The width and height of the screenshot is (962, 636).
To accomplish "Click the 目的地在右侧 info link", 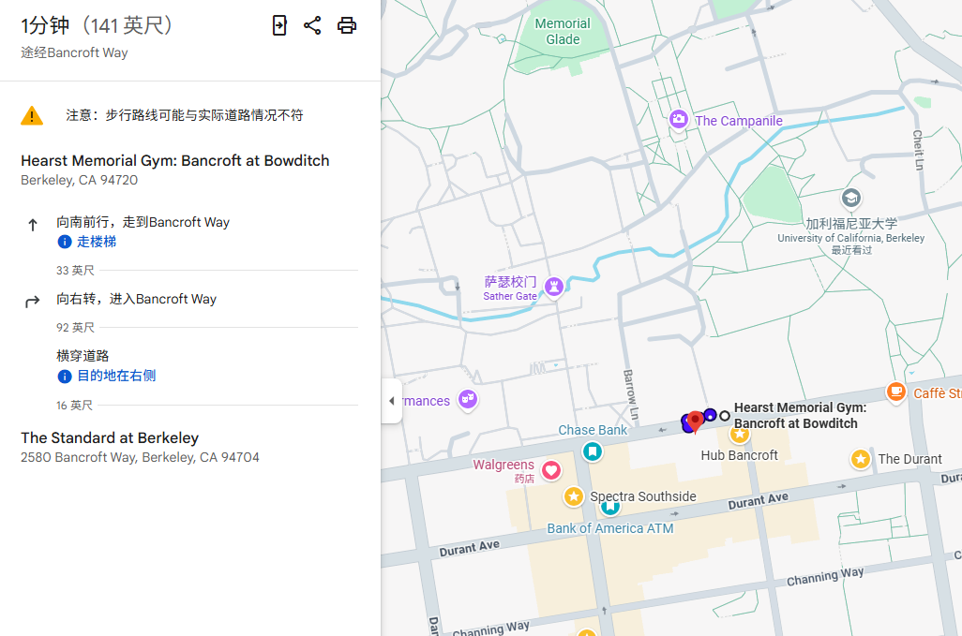I will [x=115, y=376].
